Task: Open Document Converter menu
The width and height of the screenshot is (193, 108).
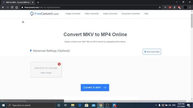Action: click(x=131, y=14)
